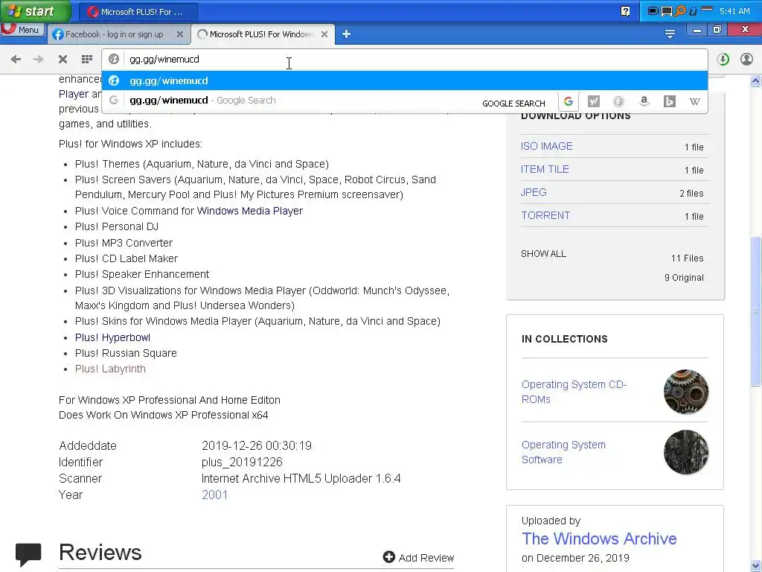This screenshot has width=762, height=572.
Task: Click the scrollbar up arrow
Action: pyautogui.click(x=756, y=80)
